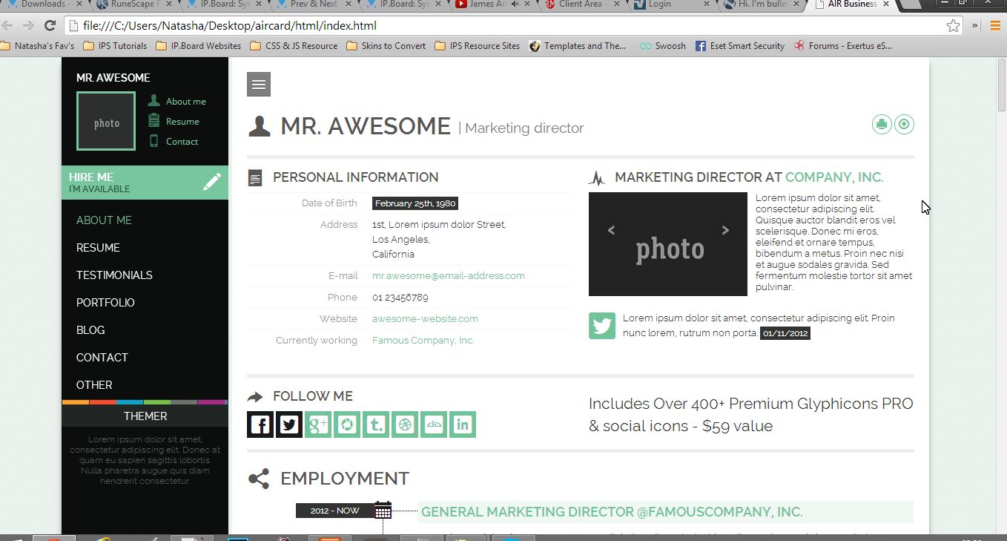Open the Testimonials sidebar item

click(x=114, y=275)
